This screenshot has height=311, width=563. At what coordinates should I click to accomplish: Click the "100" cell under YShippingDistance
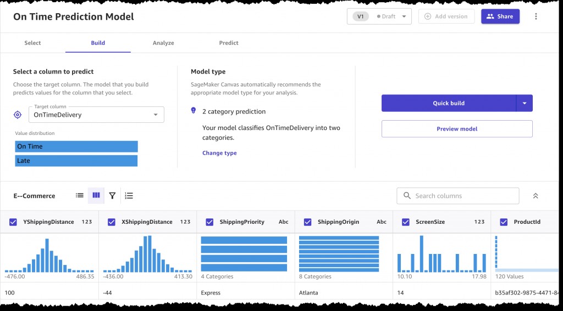(x=9, y=293)
